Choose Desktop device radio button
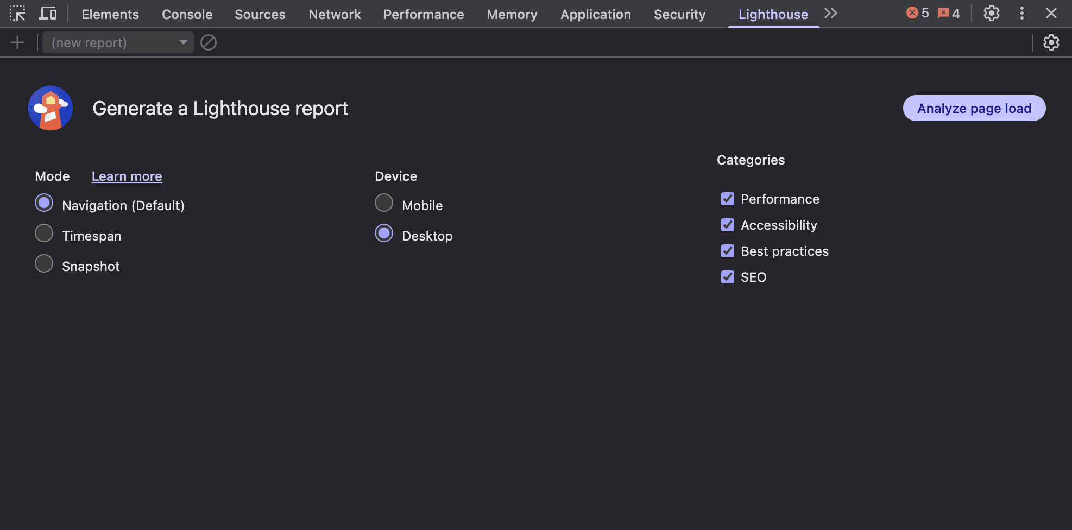 click(x=384, y=234)
